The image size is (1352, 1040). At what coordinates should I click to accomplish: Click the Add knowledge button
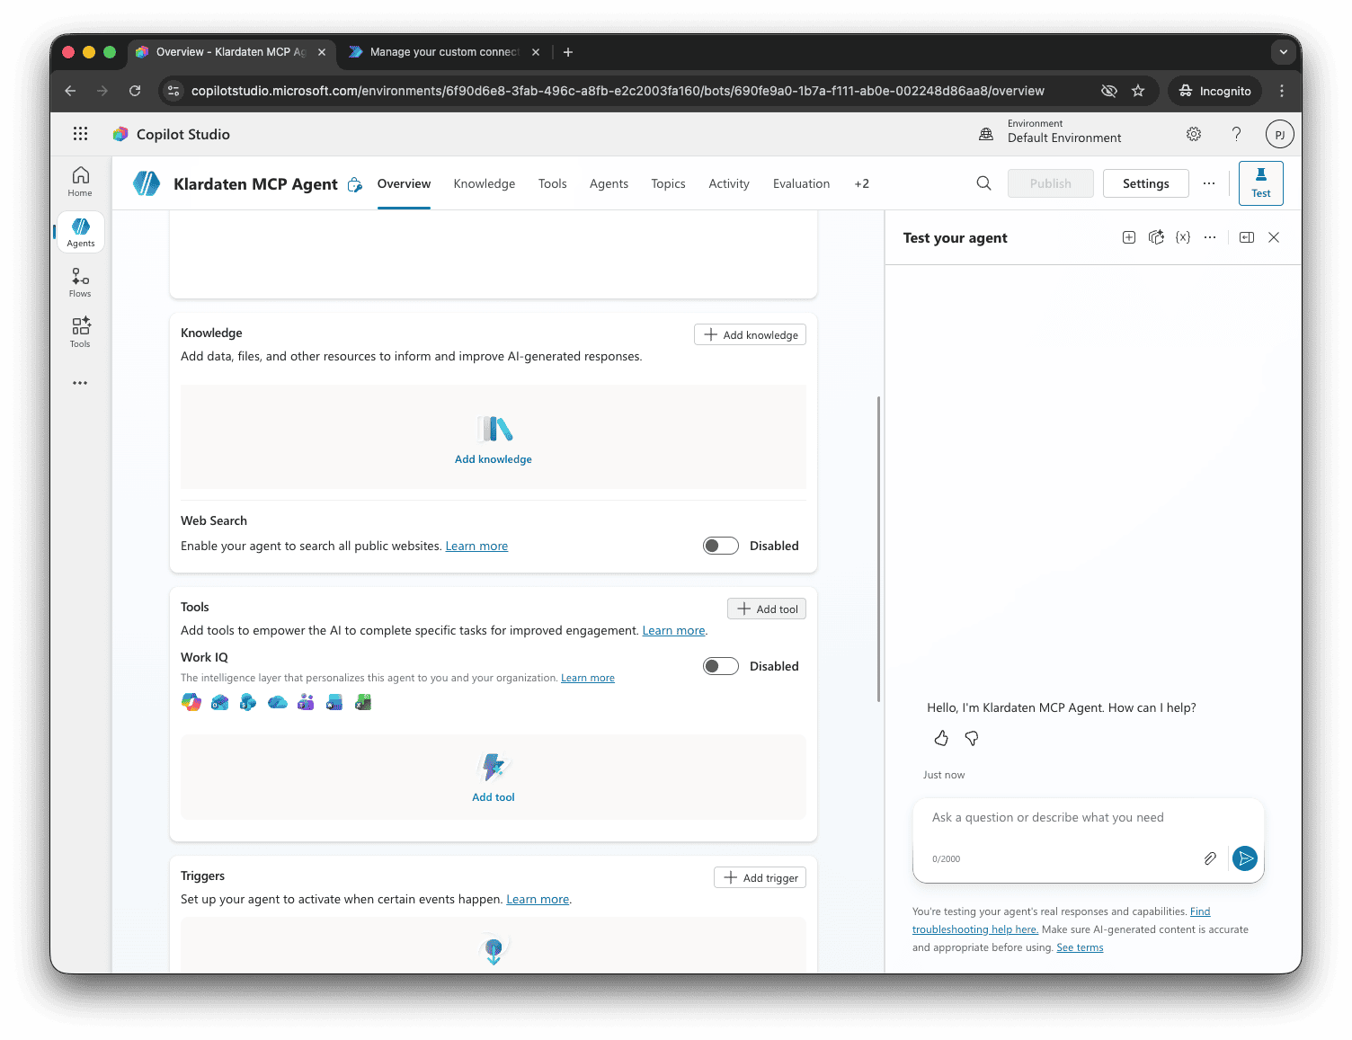click(750, 334)
